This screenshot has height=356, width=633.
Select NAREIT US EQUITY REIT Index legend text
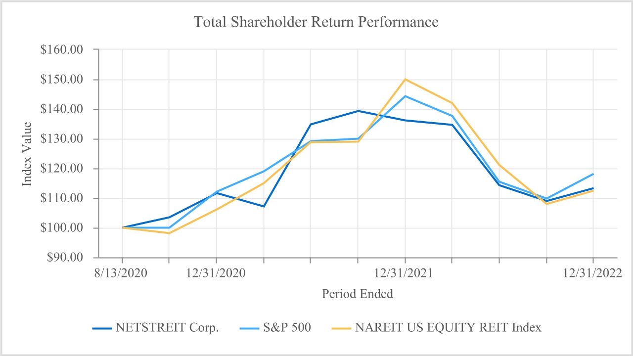pyautogui.click(x=447, y=328)
